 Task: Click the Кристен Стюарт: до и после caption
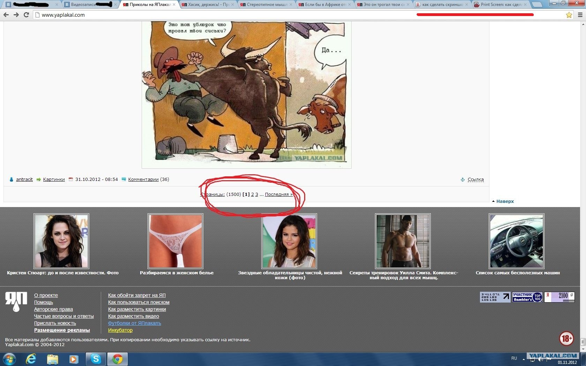63,273
